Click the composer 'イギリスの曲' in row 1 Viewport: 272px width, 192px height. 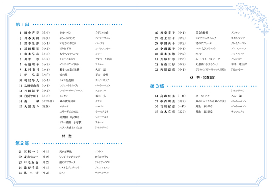102,33
